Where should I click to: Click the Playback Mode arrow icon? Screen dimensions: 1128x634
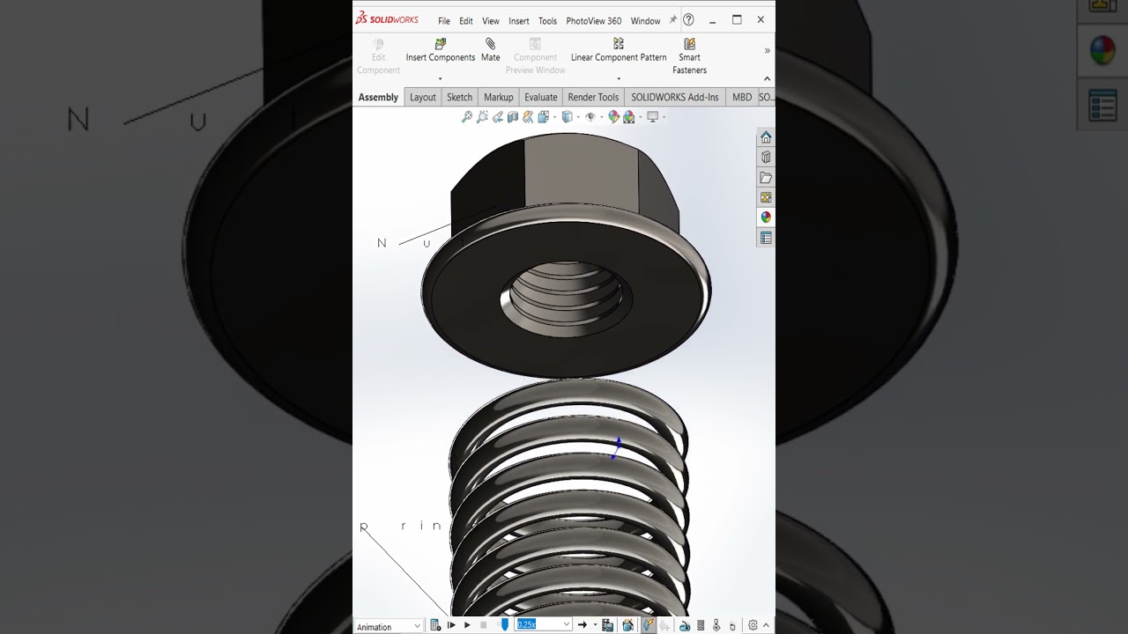tap(583, 625)
